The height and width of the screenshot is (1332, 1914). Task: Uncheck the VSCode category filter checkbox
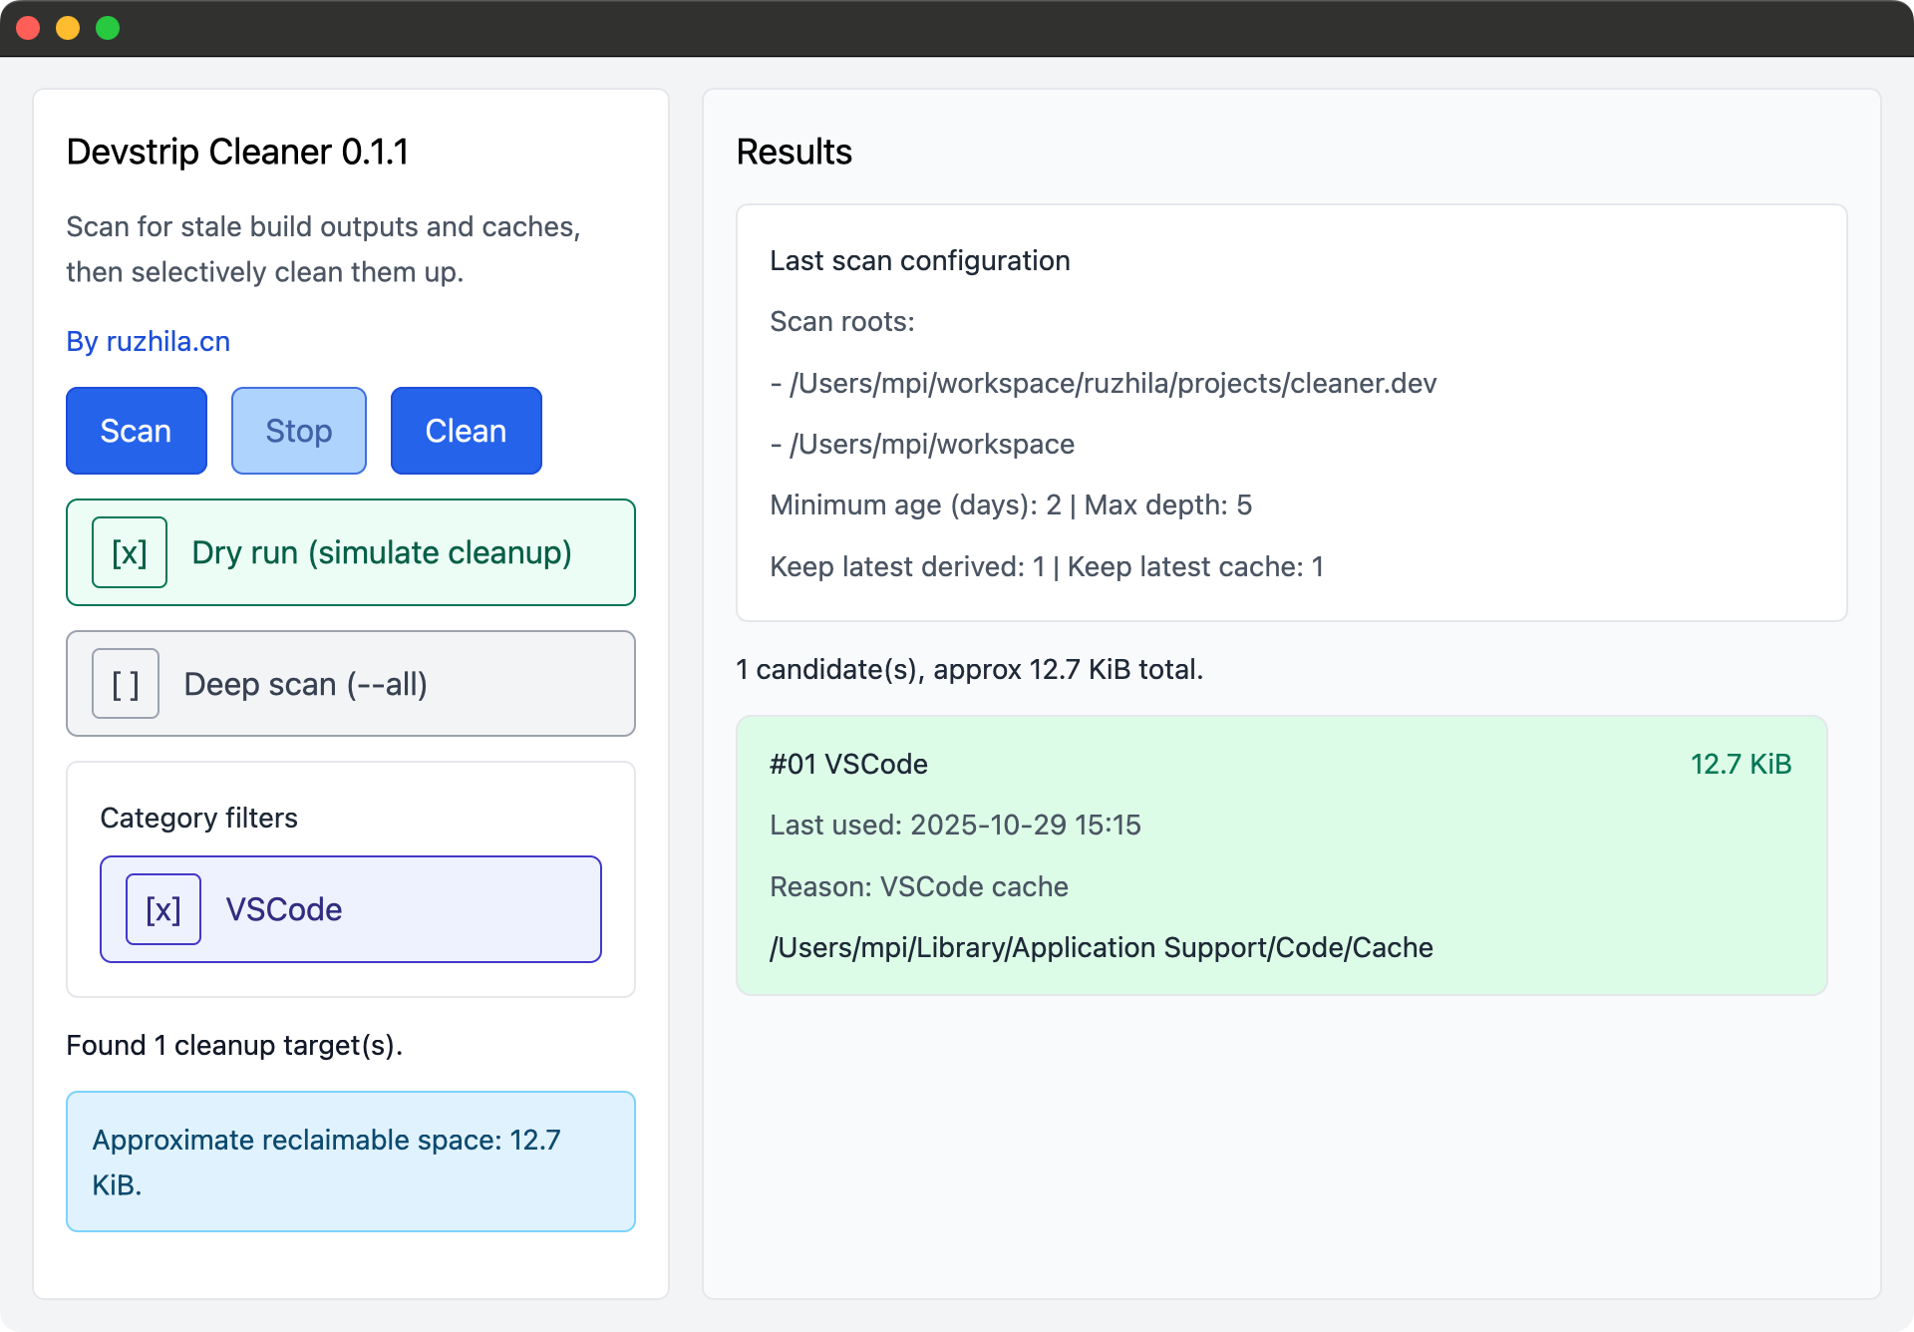(x=163, y=909)
